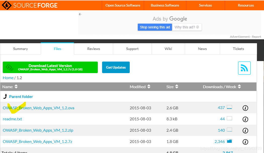Click download chart icon for .zip row

(229, 130)
